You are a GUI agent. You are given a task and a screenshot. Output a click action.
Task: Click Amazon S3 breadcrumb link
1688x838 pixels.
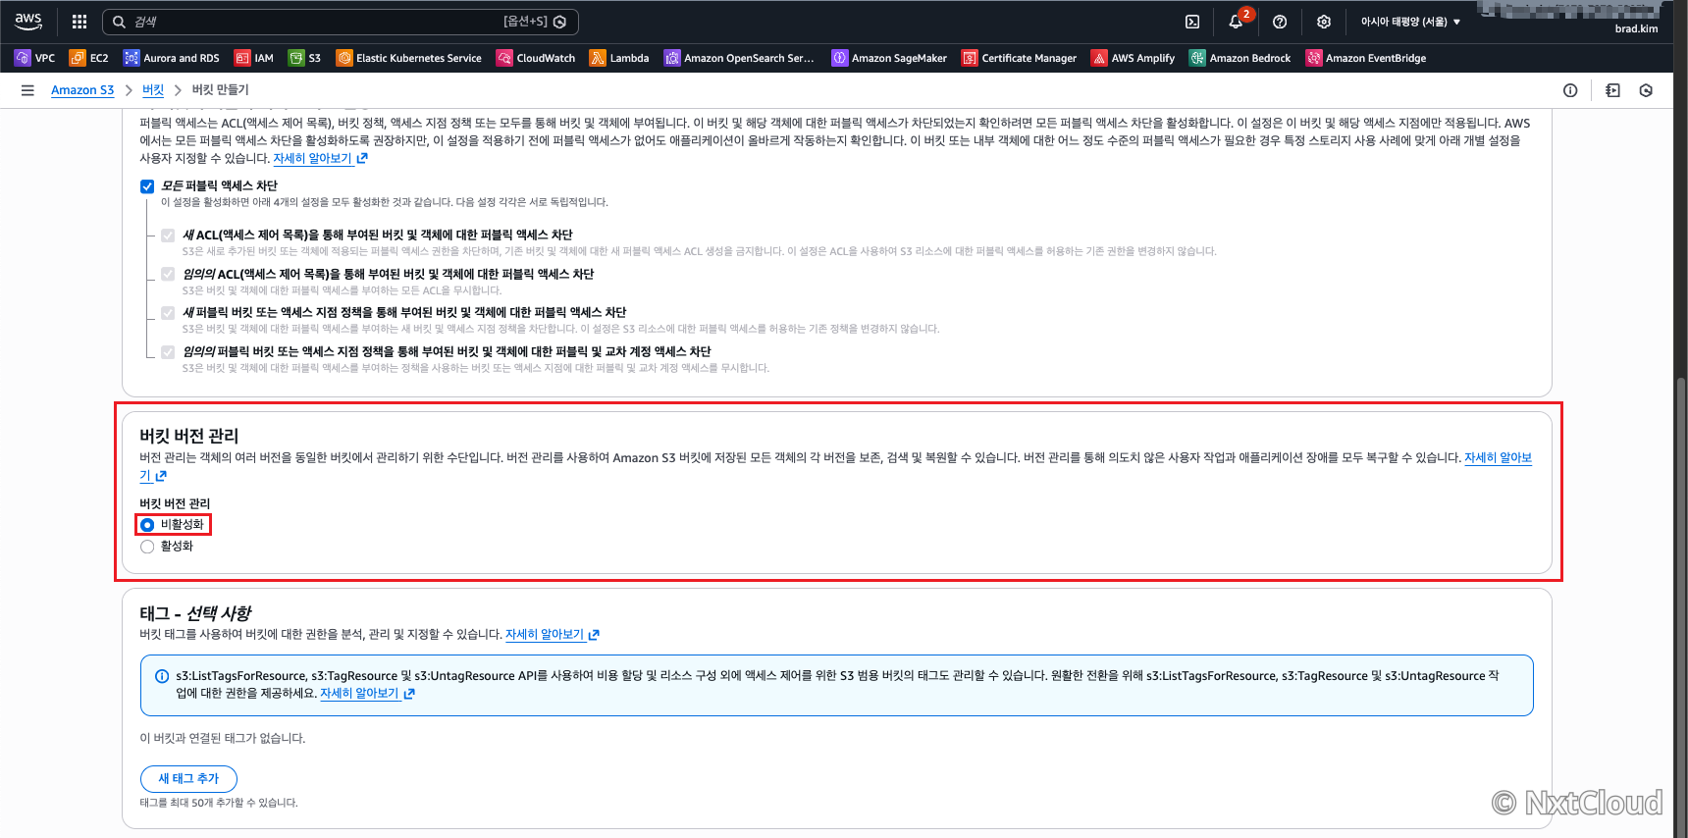(x=82, y=90)
